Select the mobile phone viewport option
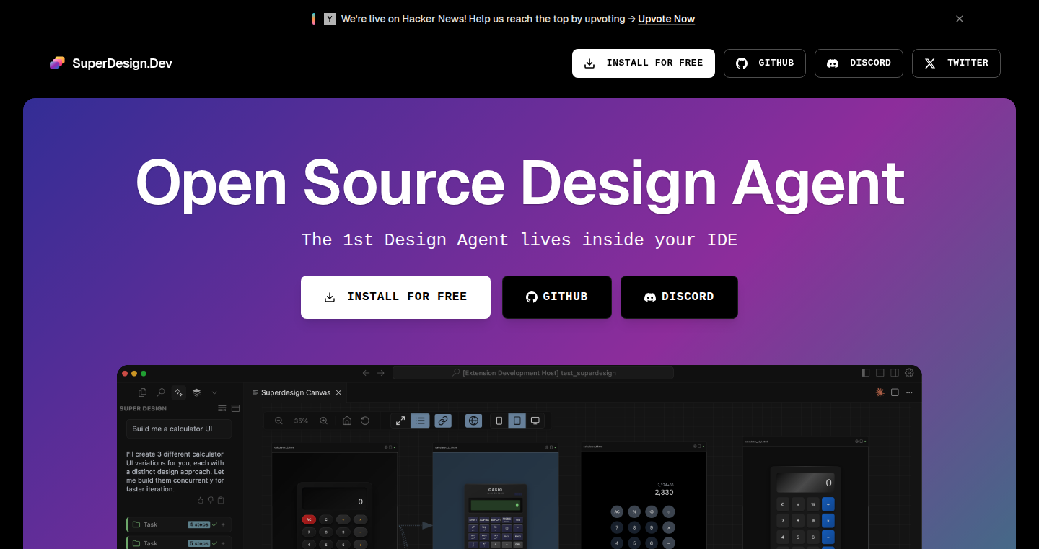Screen dimensions: 1039x549 point(499,421)
